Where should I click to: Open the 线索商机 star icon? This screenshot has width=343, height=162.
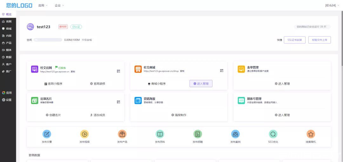click(x=311, y=134)
